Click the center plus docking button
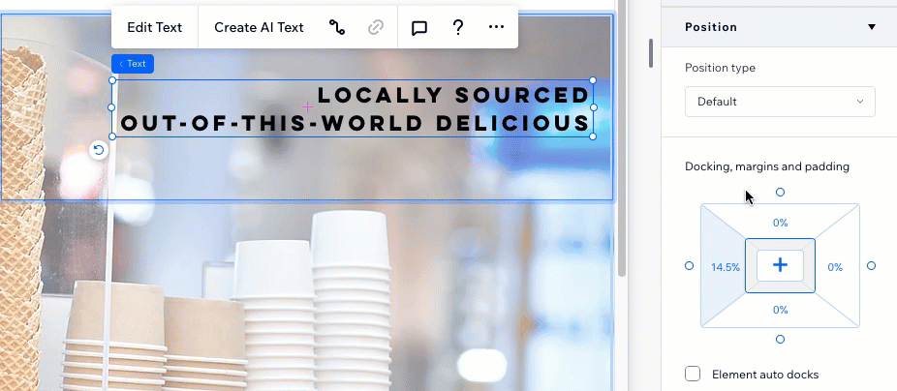The width and height of the screenshot is (897, 391). pyautogui.click(x=780, y=265)
